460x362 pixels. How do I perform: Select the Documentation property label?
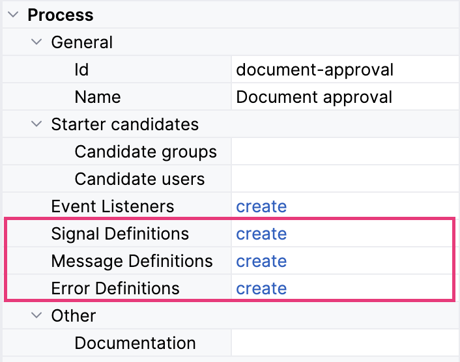135,343
